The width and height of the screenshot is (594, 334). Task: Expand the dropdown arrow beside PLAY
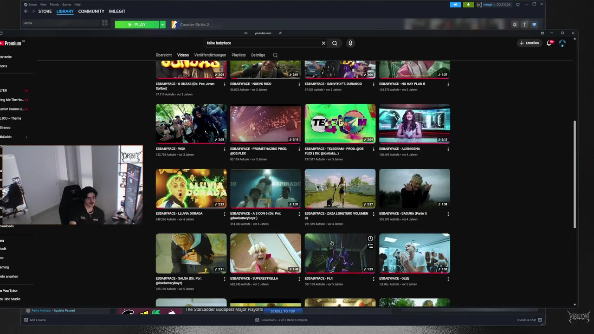click(162, 25)
